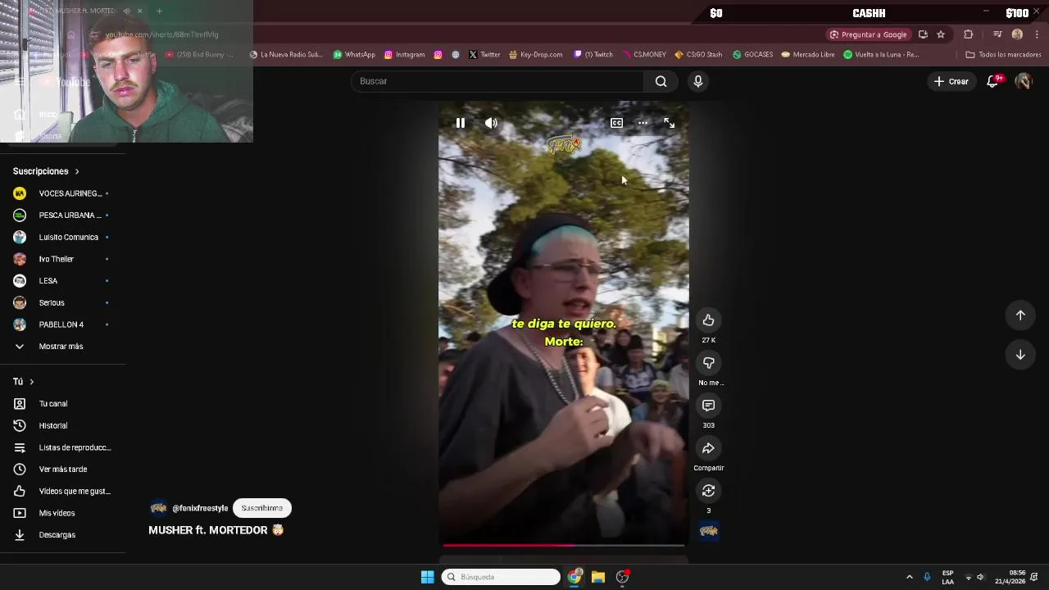Image resolution: width=1049 pixels, height=590 pixels.
Task: Expand the Tú section chevron
Action: click(x=32, y=382)
